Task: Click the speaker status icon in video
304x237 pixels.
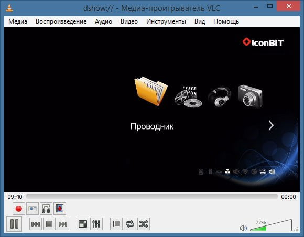Action: [x=272, y=171]
